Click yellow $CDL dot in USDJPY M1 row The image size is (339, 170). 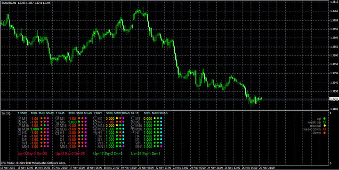[x=154, y=118]
